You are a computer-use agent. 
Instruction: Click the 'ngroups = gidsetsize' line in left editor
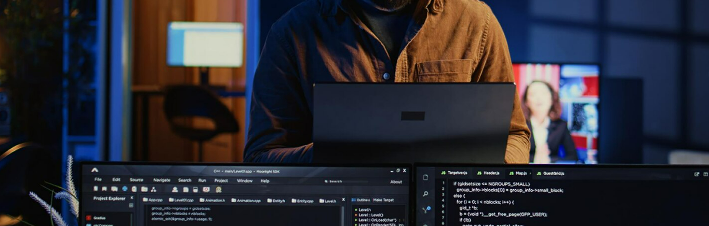point(180,208)
